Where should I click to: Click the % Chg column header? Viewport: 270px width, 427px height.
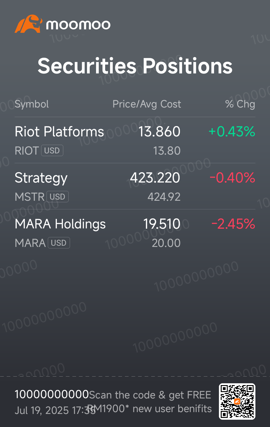[x=240, y=104]
